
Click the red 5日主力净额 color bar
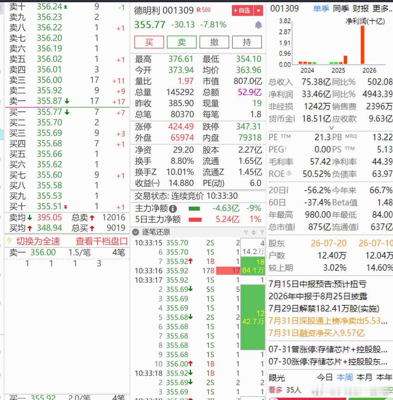[x=195, y=220]
